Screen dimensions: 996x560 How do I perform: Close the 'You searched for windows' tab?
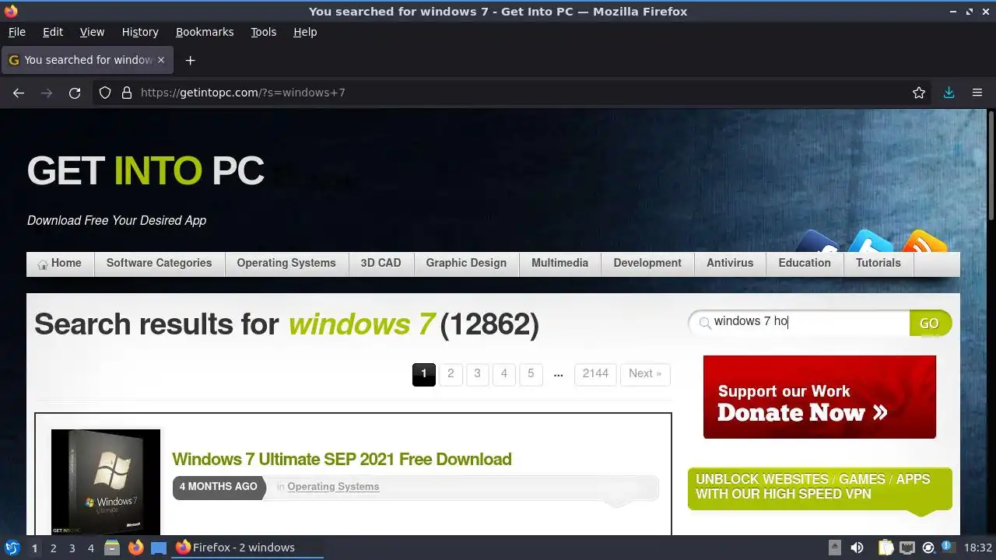(161, 60)
